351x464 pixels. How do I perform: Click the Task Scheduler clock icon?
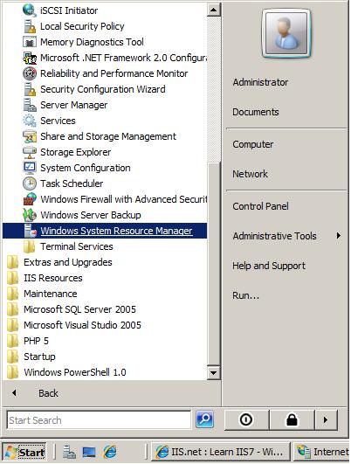(x=30, y=184)
